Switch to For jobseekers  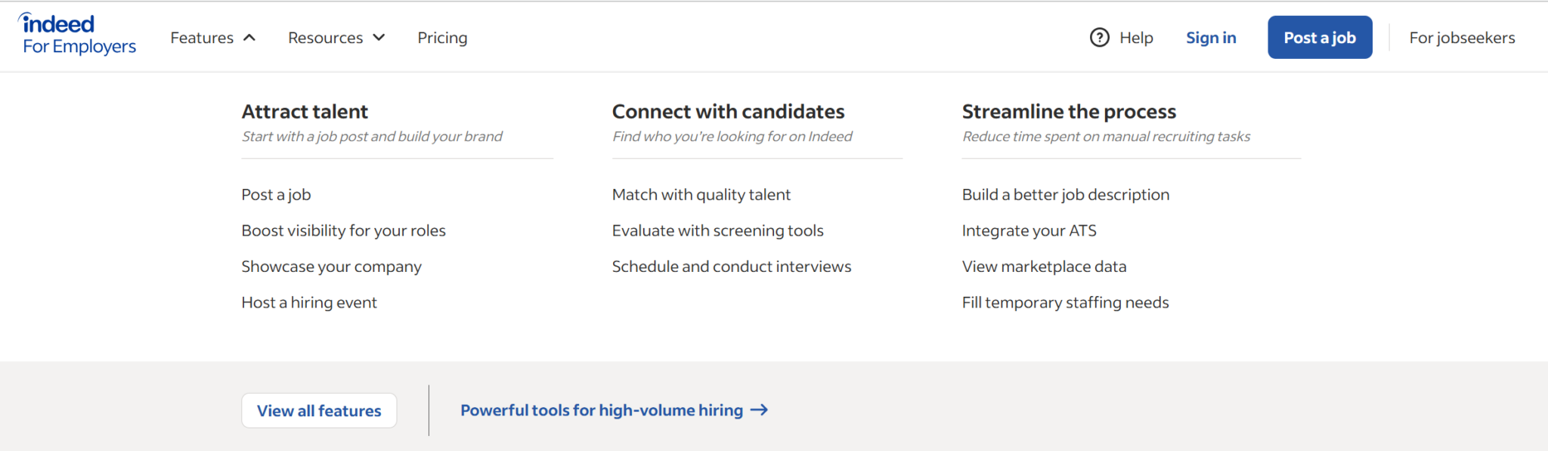(1461, 37)
